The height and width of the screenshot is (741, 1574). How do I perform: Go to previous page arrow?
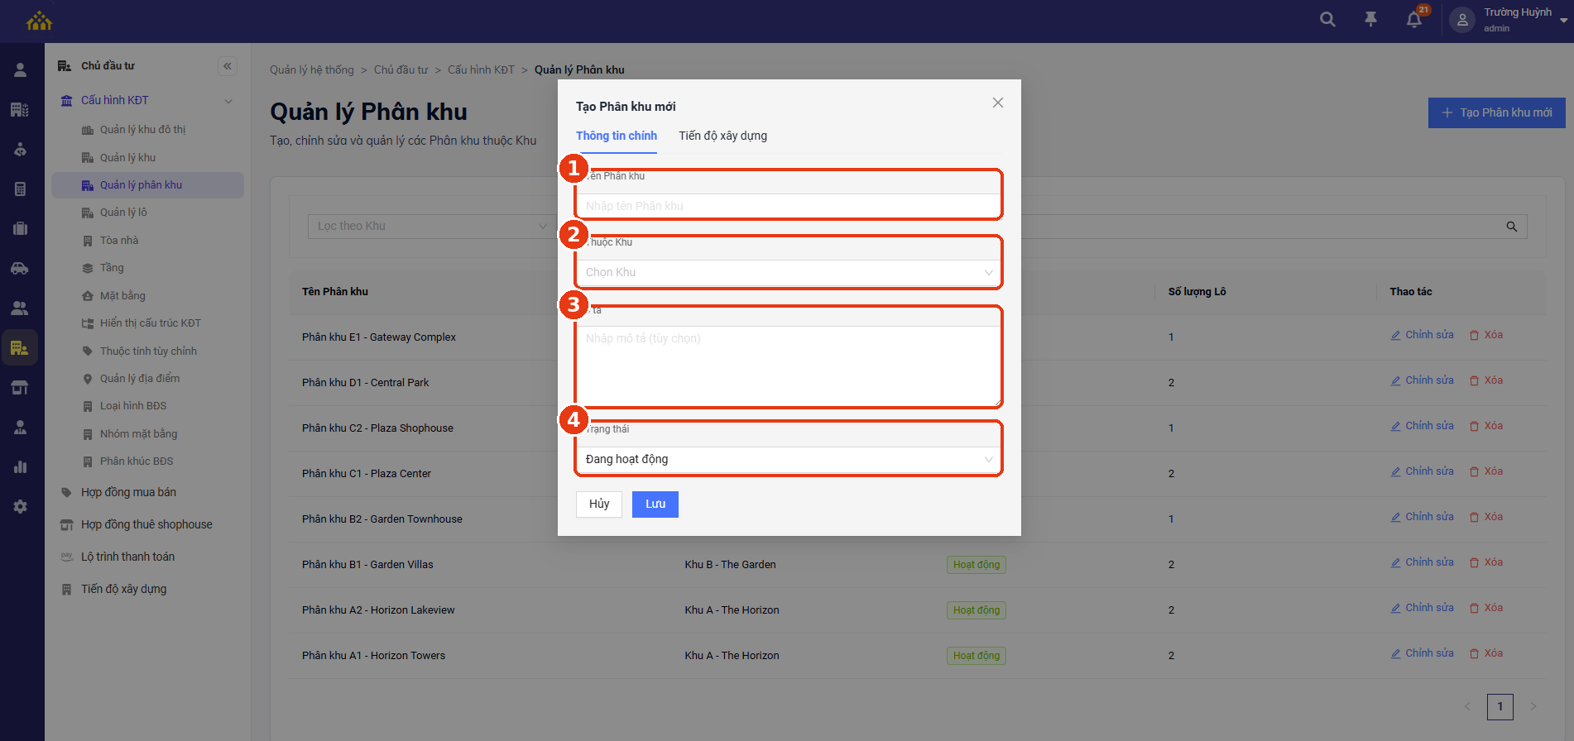1467,706
